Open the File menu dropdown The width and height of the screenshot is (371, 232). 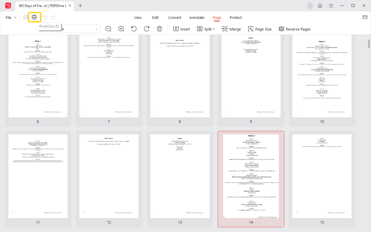(x=11, y=17)
